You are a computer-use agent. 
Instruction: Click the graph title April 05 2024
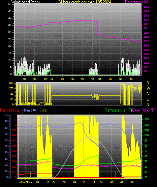(x=100, y=2)
